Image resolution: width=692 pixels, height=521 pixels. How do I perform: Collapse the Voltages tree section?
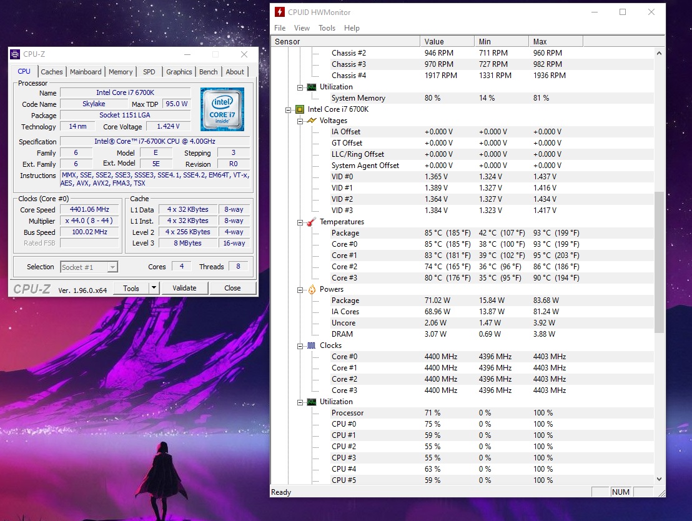coord(300,121)
